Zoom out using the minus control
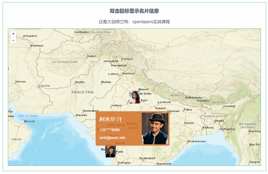This screenshot has width=268, height=174. coord(13,40)
